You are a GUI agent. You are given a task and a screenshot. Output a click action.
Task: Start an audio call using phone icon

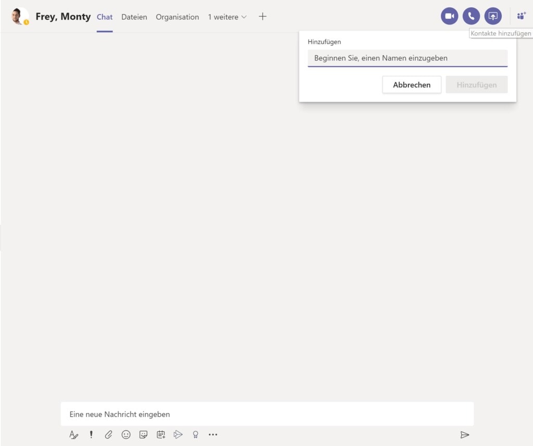click(471, 16)
